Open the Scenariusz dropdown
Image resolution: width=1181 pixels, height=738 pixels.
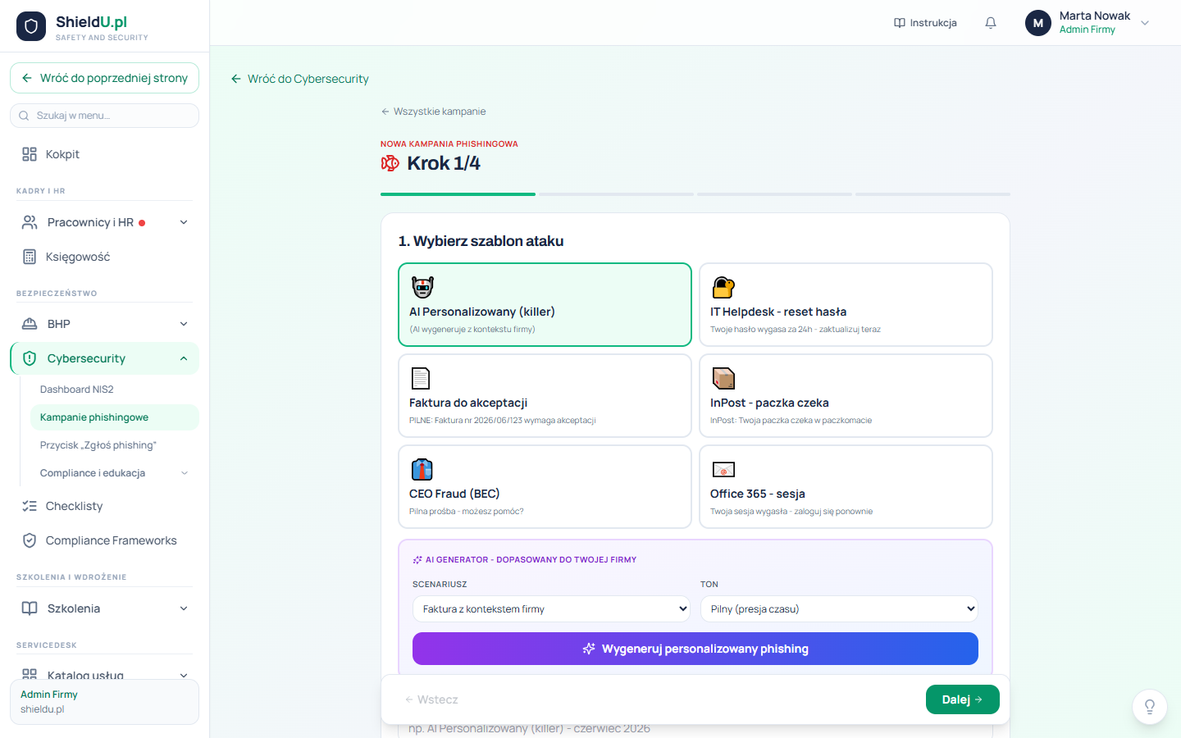point(551,609)
